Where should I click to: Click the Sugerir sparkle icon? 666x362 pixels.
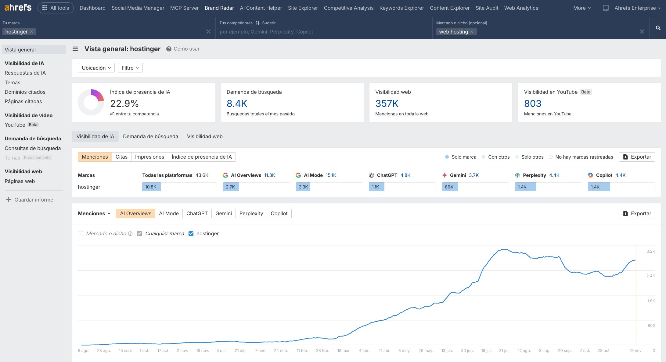(258, 23)
